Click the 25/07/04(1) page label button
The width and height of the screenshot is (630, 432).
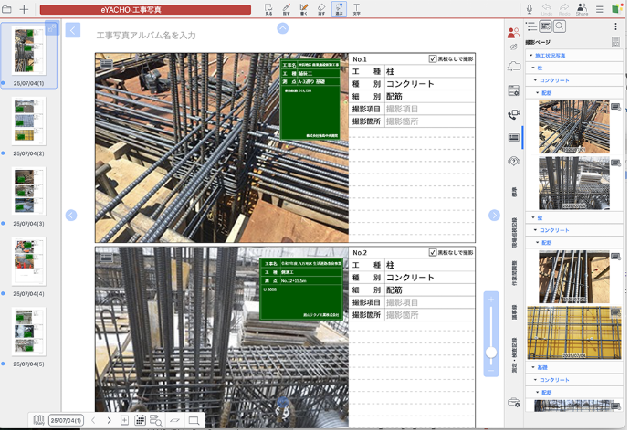point(66,420)
